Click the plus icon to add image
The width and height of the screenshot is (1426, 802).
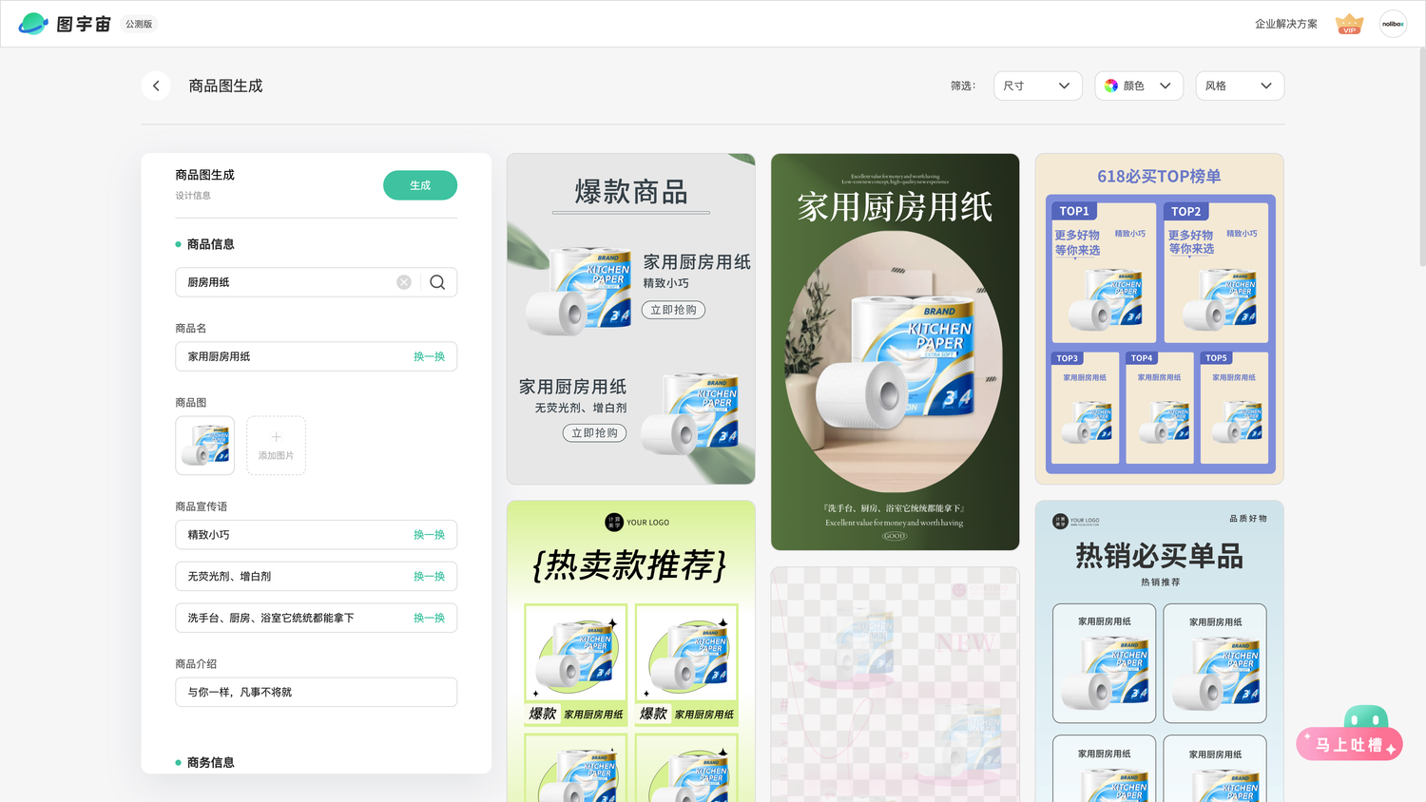click(x=276, y=437)
